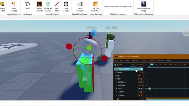Click the Moon Animator title bar moon icon
This screenshot has height=106, width=189.
[x=115, y=57]
